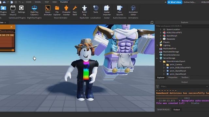209x117 pixels.
Task: Select the Players service
Action: pos(166,42)
